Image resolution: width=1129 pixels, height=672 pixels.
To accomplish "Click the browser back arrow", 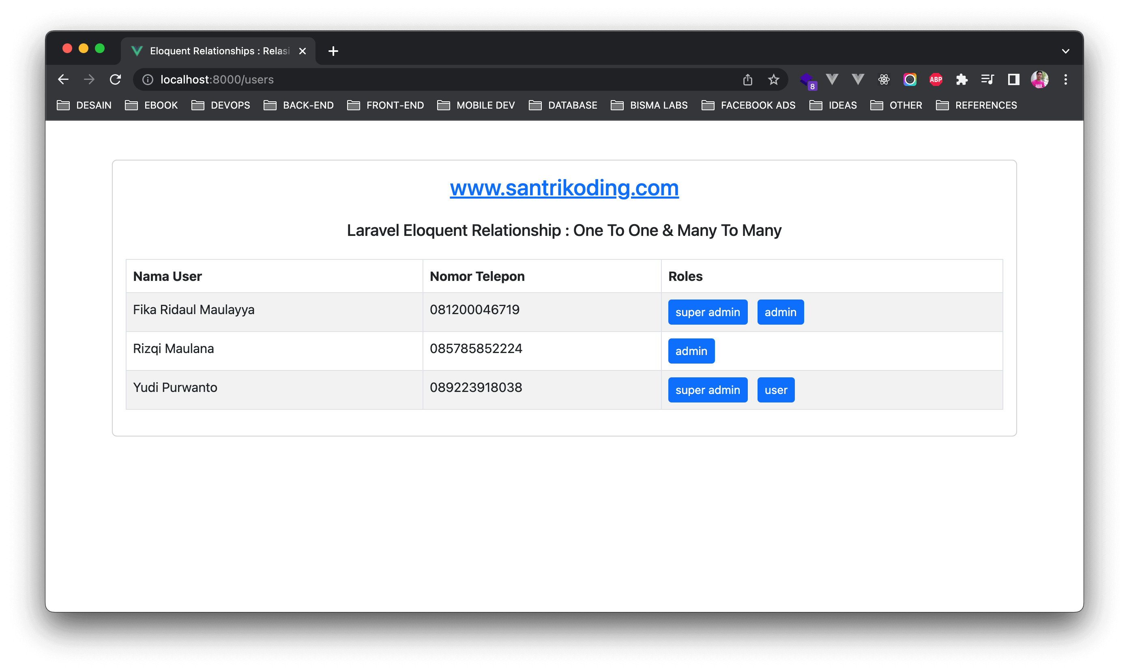I will tap(63, 80).
